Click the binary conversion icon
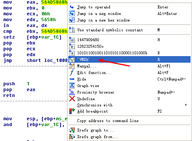Image resolution: width=192 pixels, height=141 pixels. coord(72,53)
